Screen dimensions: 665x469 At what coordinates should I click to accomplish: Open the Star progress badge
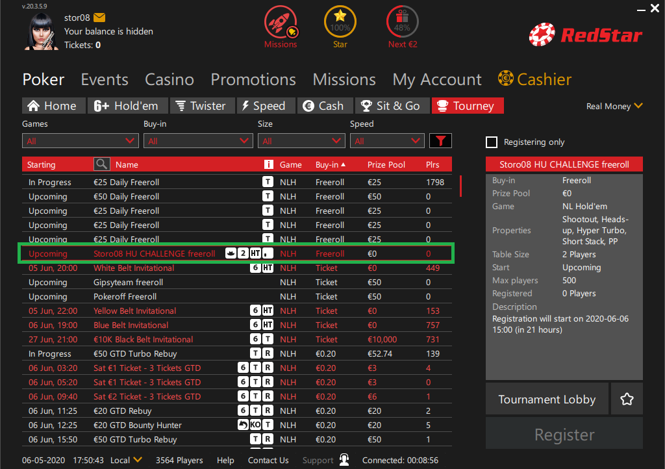(x=340, y=22)
